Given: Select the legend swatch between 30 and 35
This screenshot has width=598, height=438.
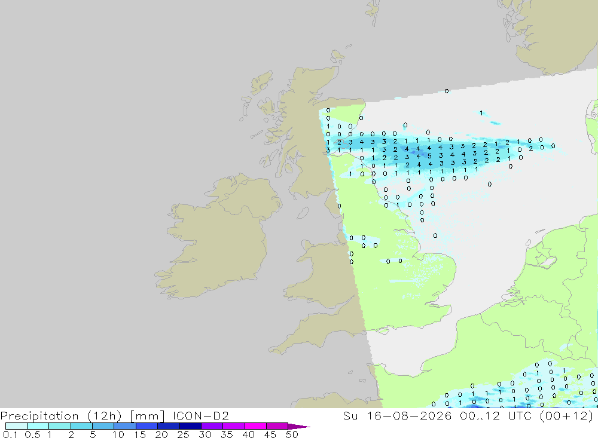Looking at the screenshot, I should [x=212, y=426].
